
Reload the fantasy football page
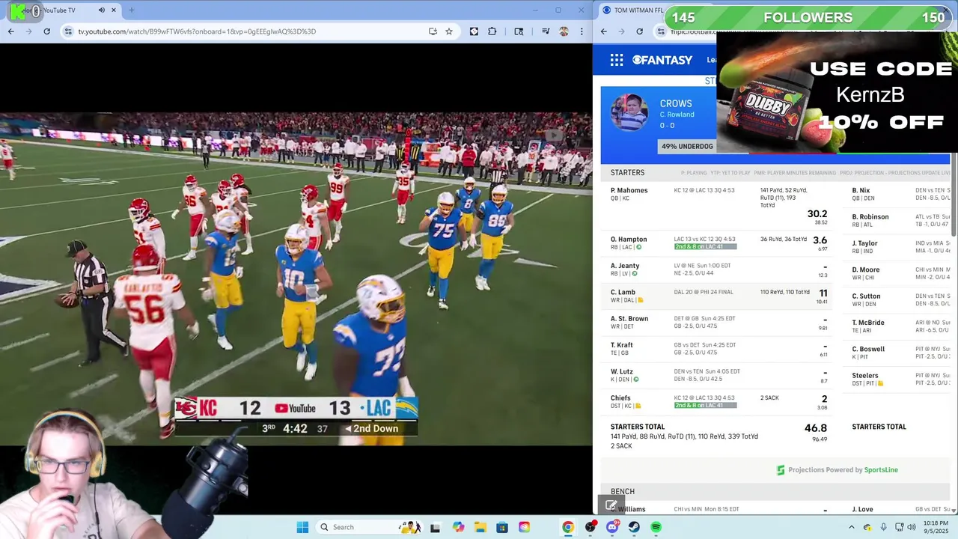point(639,31)
